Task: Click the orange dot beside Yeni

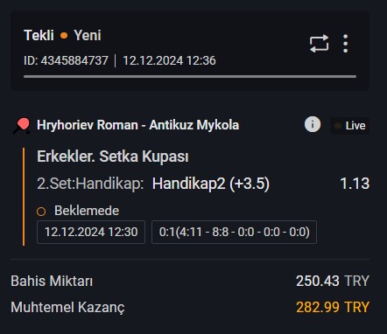Action: pos(64,36)
